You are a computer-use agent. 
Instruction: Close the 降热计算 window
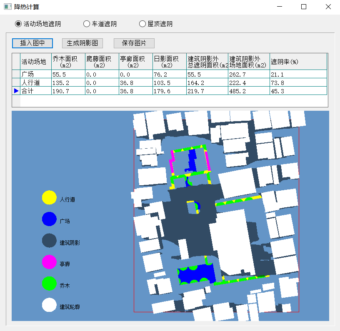(x=328, y=7)
